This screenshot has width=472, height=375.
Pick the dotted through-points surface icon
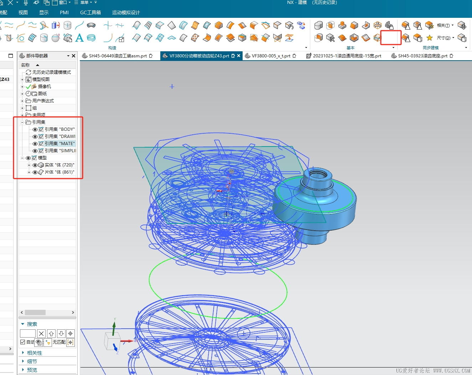[x=195, y=38]
